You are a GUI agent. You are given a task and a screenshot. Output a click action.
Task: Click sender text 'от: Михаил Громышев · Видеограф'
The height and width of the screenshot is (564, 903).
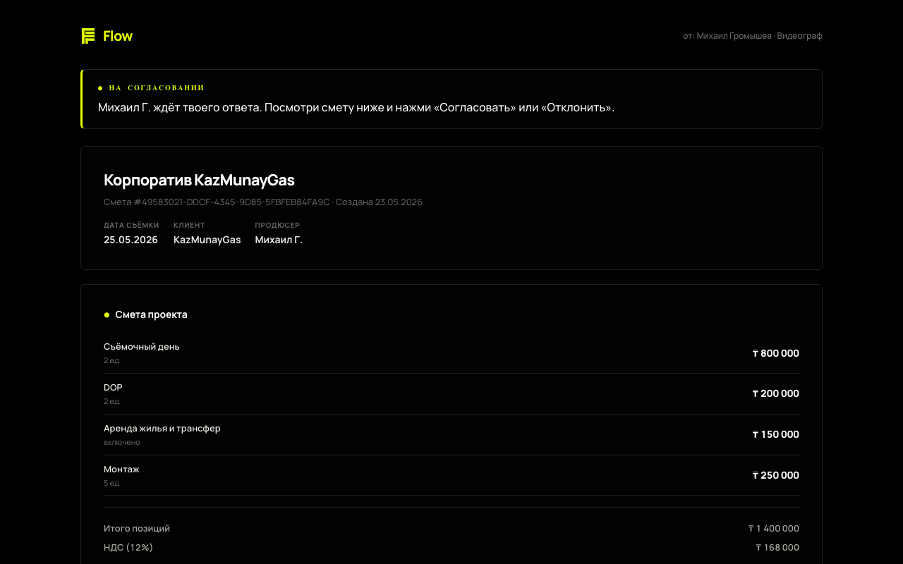click(753, 36)
